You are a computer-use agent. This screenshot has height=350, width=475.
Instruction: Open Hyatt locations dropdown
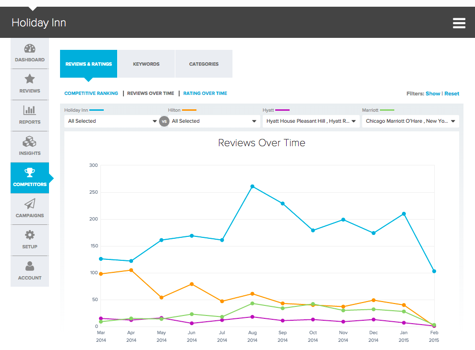pos(311,121)
